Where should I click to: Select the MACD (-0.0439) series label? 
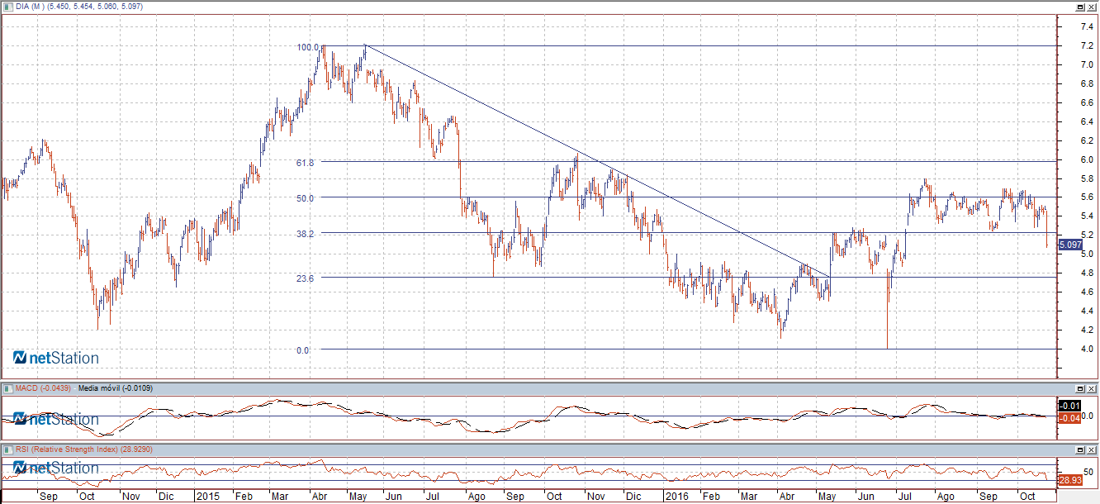(x=43, y=388)
